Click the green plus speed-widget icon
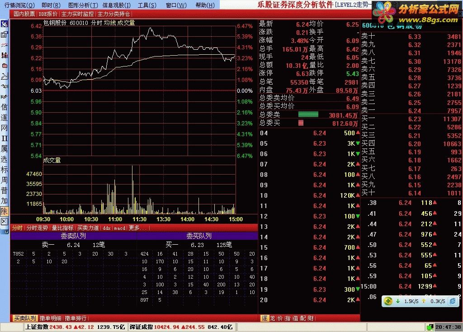This screenshot has height=332, width=463. pyautogui.click(x=388, y=301)
